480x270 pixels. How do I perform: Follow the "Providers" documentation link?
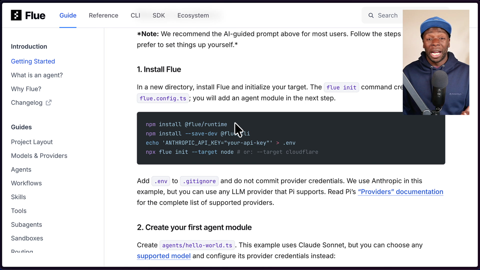pos(400,192)
